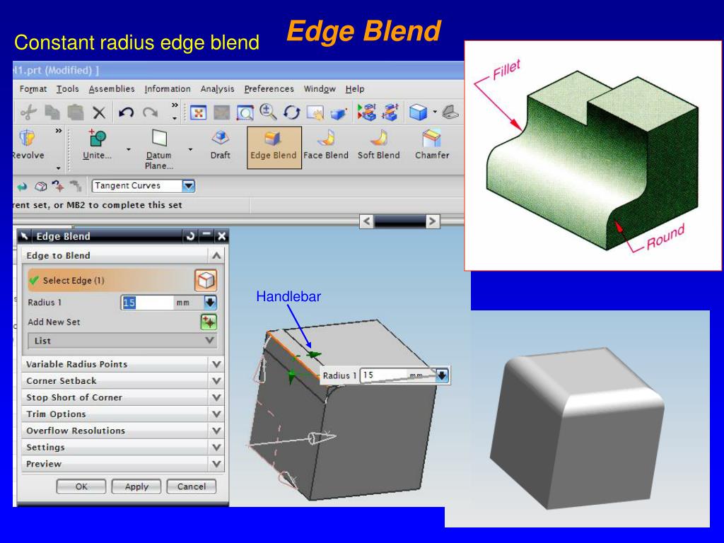Expand the Corner Setback section

pos(122,381)
